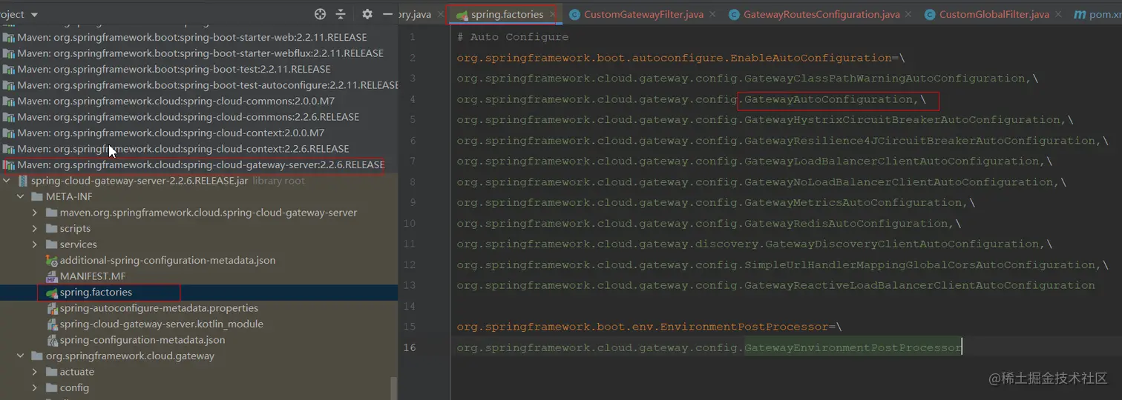
Task: Switch to the CustomGlobalFilter.java tab
Action: (994, 15)
